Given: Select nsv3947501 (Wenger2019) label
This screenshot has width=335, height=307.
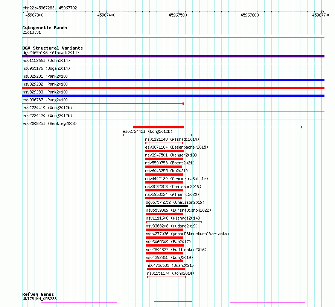Looking at the screenshot, I should pyautogui.click(x=171, y=155).
